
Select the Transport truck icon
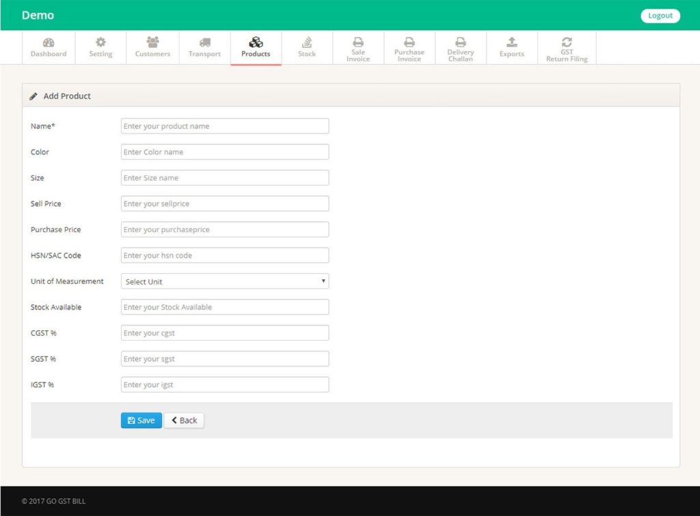204,42
